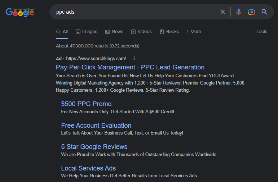This screenshot has width=278, height=182.
Task: Click the 'Ad' label before the URL
Action: pos(59,59)
